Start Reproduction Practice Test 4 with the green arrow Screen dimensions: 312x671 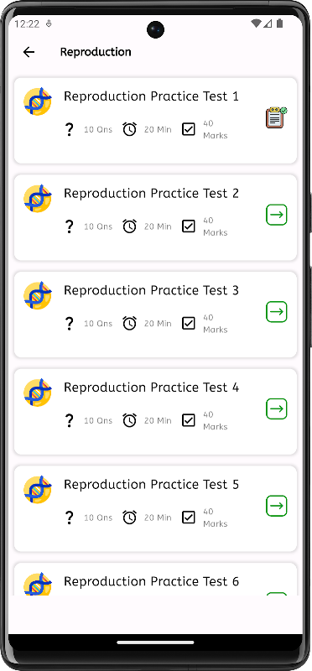(277, 409)
